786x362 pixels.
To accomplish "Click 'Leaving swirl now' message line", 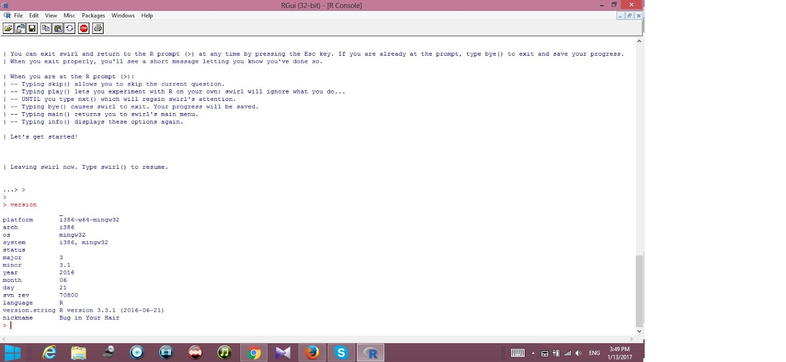I will click(89, 167).
